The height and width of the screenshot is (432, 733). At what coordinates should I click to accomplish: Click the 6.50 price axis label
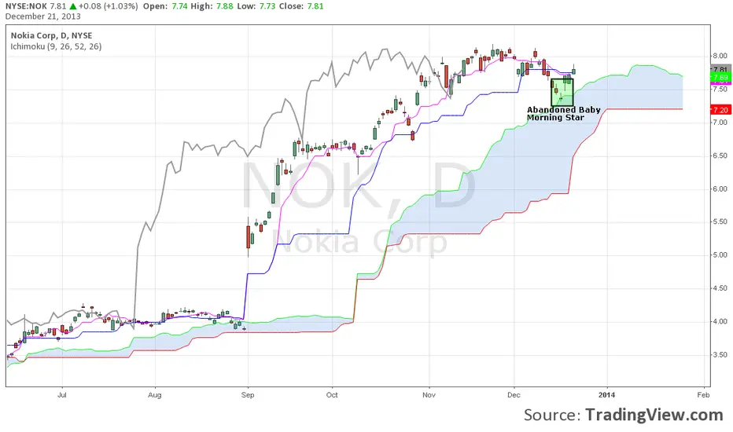720,156
